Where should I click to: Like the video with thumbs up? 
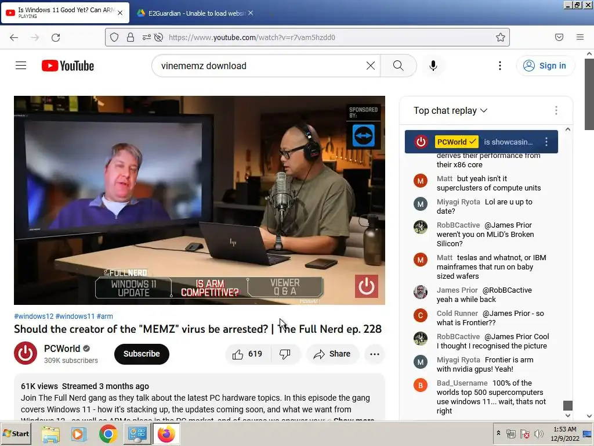click(x=248, y=354)
